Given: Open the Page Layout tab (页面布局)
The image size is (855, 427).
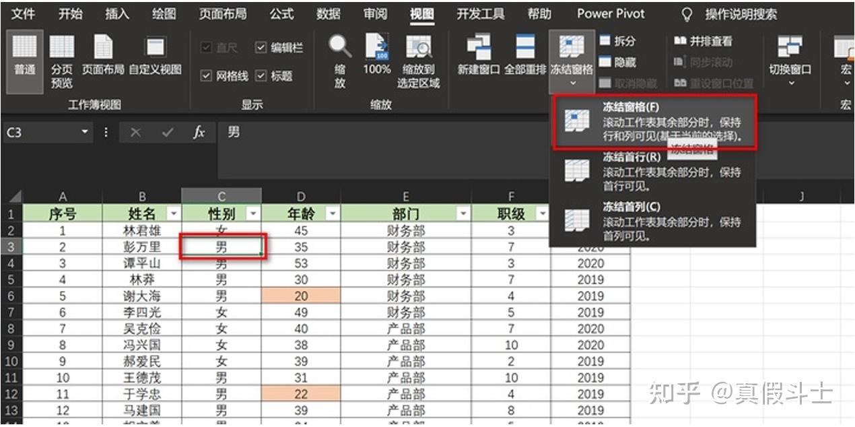Looking at the screenshot, I should point(223,13).
